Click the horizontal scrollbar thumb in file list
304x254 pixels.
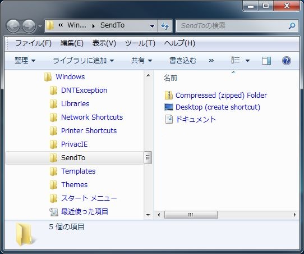click(x=191, y=215)
